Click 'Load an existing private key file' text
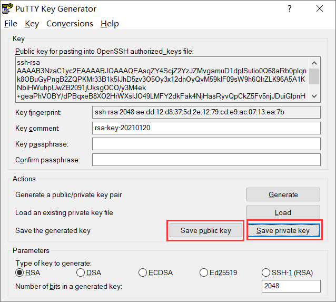 [x=64, y=212]
